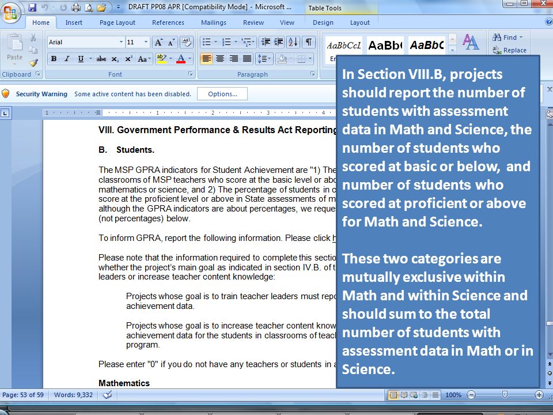Screen dimensions: 553x415
Task: Toggle Show/Hide paragraph marks
Action: [x=309, y=42]
